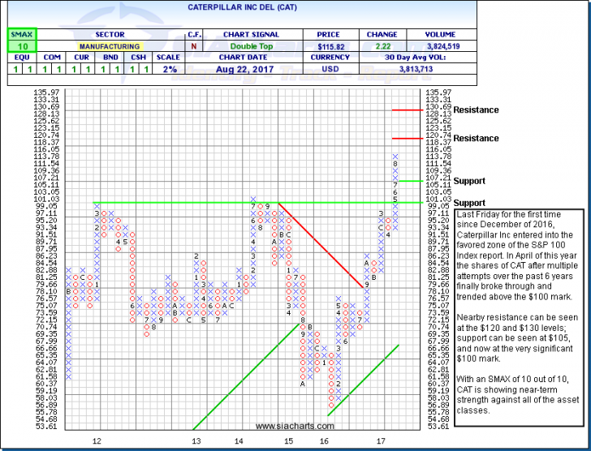Click the Support label near 107.21
This screenshot has height=451, width=591.
point(468,179)
